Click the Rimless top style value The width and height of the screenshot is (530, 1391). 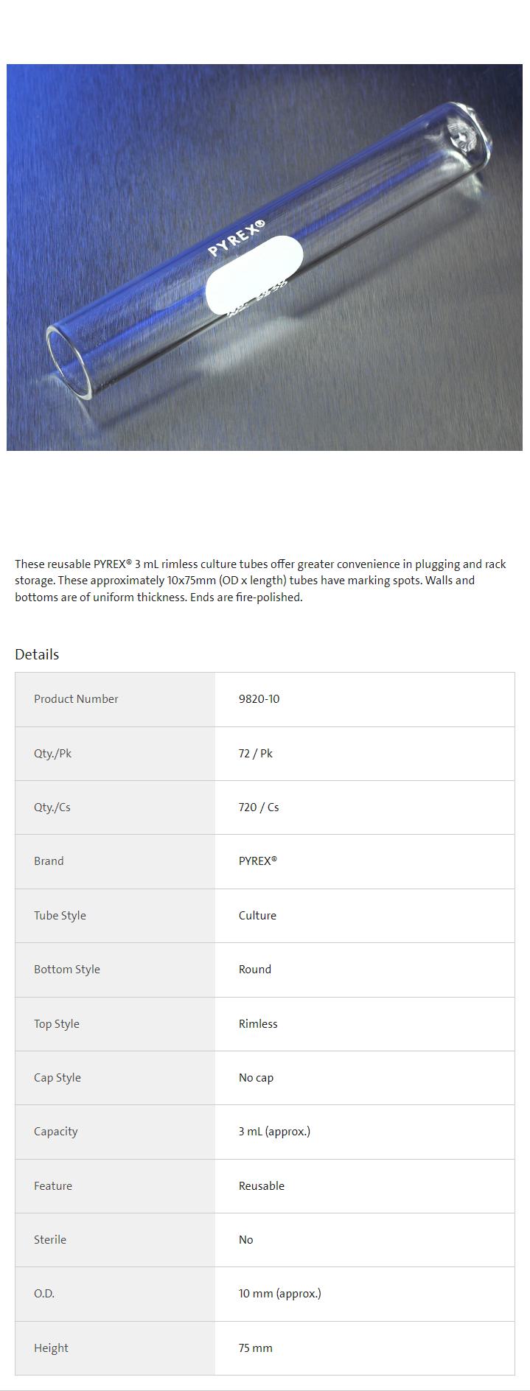pos(258,1024)
